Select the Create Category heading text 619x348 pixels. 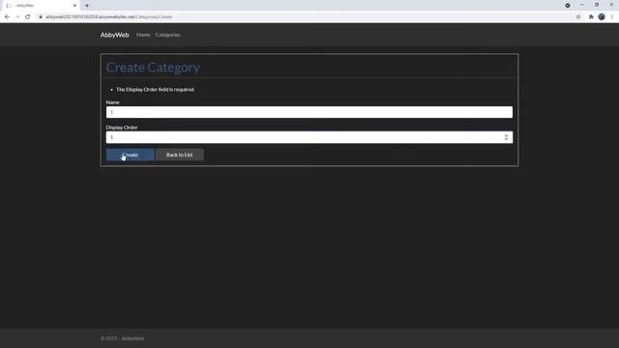point(153,68)
